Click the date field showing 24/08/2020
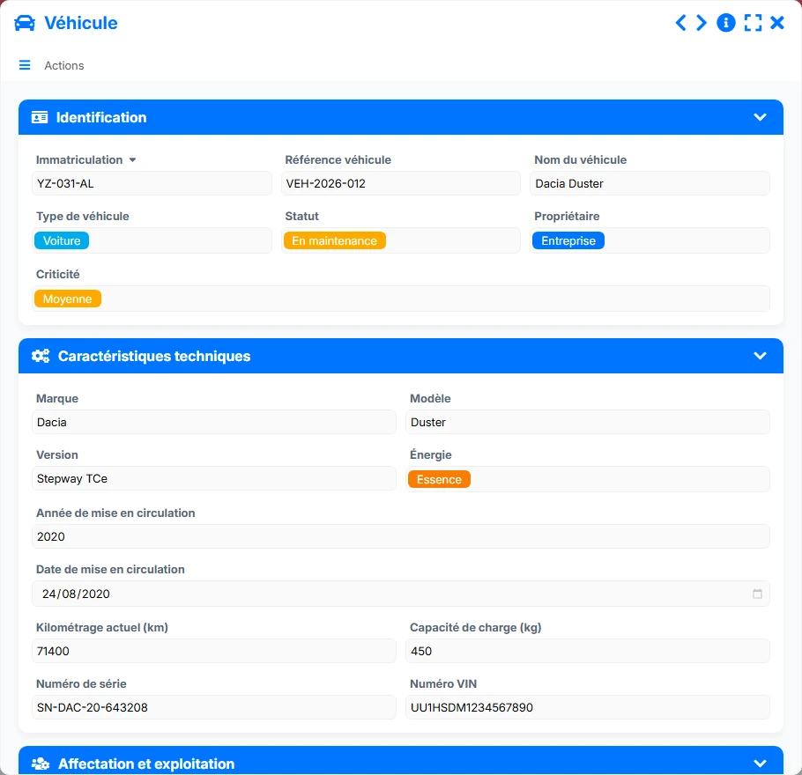802x775 pixels. 401,594
